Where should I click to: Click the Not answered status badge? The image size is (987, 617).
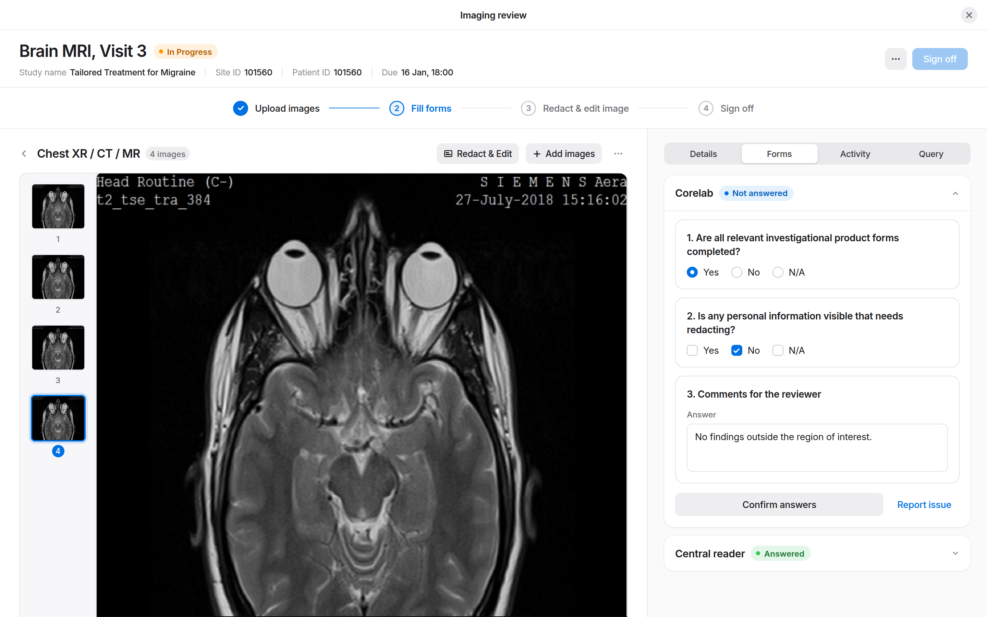(756, 193)
